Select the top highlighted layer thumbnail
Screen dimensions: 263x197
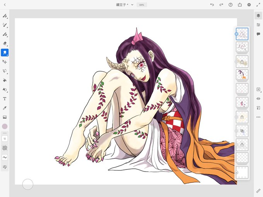tap(242, 34)
